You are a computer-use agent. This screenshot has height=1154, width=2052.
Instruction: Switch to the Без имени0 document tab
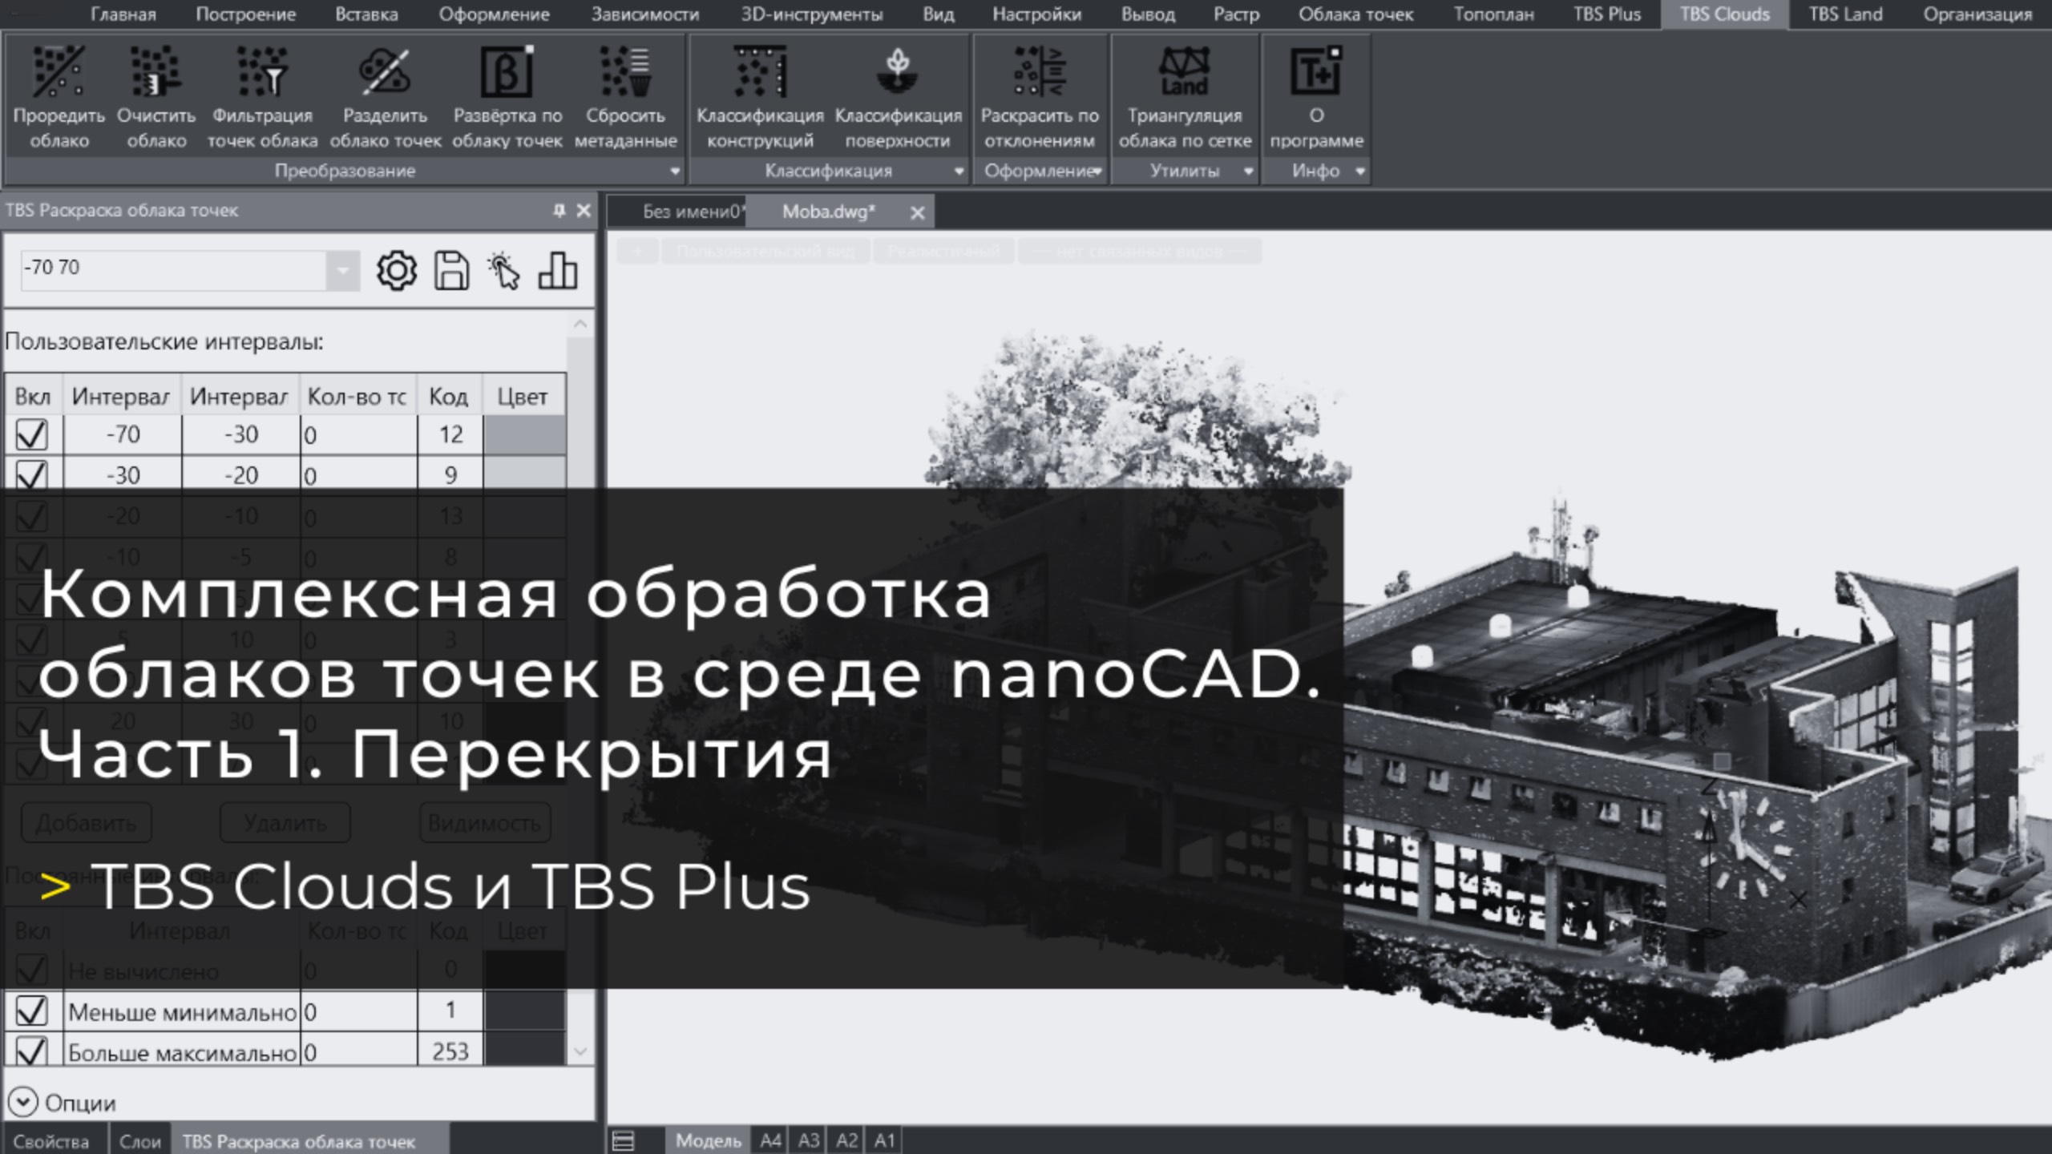(689, 212)
